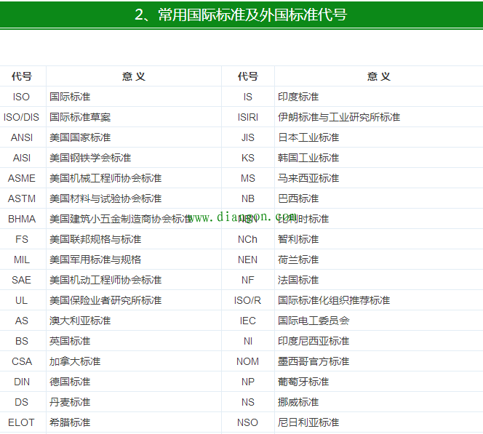Image resolution: width=483 pixels, height=434 pixels.
Task: Click the right '意义' column header
Action: 378,76
